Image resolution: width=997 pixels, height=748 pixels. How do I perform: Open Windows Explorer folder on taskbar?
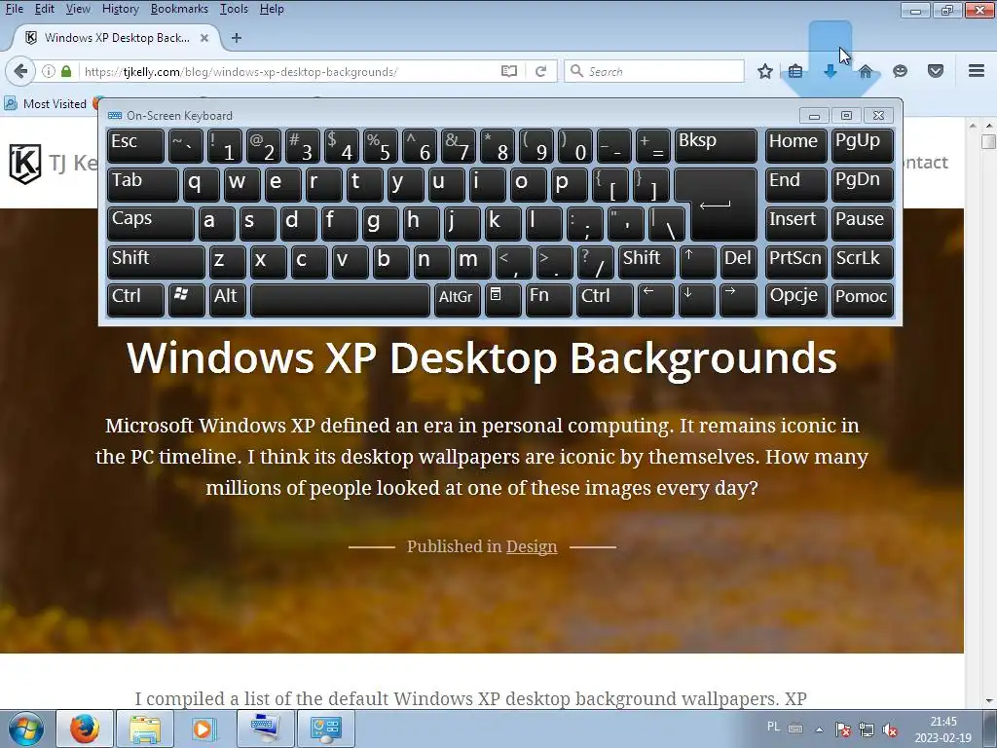tap(145, 729)
